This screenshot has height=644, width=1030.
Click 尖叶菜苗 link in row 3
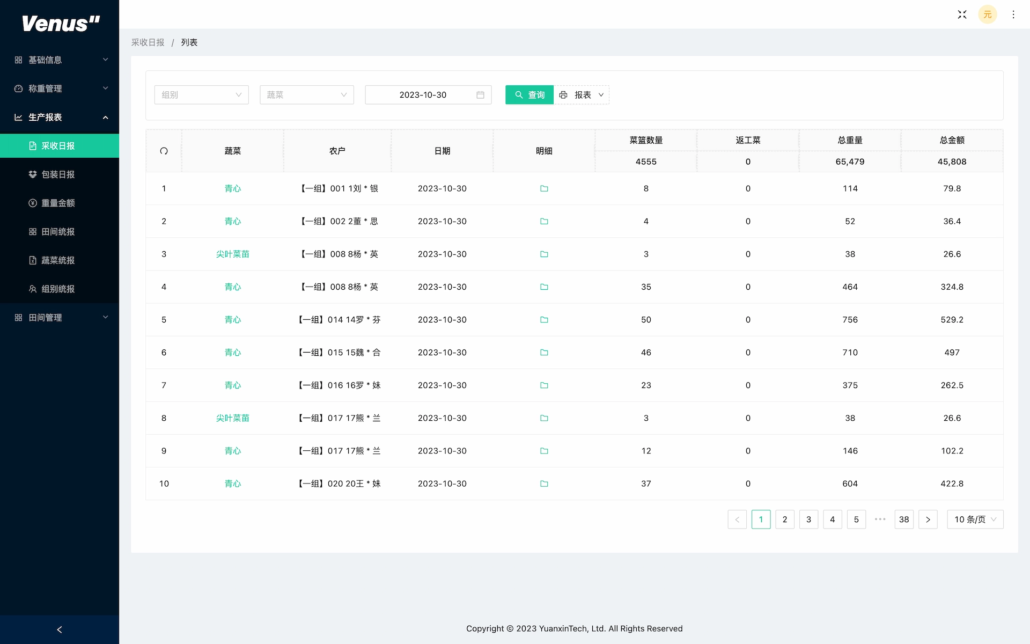233,254
